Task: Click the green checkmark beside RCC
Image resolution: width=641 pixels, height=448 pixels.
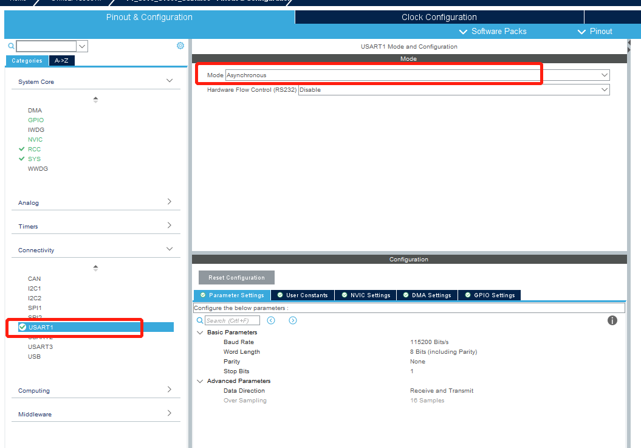Action: pyautogui.click(x=22, y=149)
